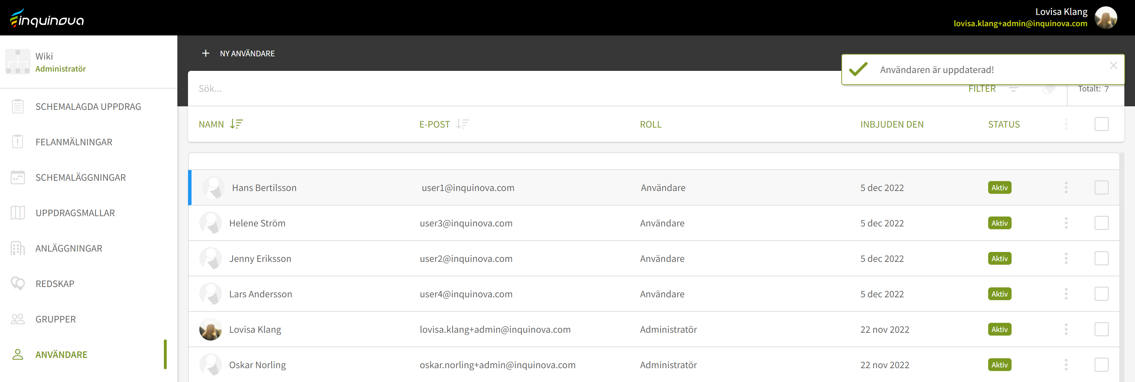
Task: Sort by email using the E-POST sort icon
Action: pos(462,124)
